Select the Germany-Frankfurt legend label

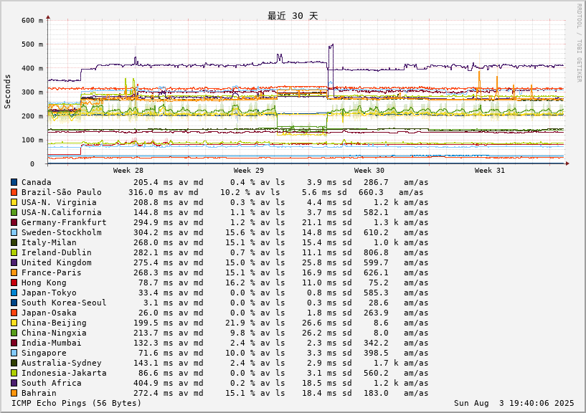point(64,223)
